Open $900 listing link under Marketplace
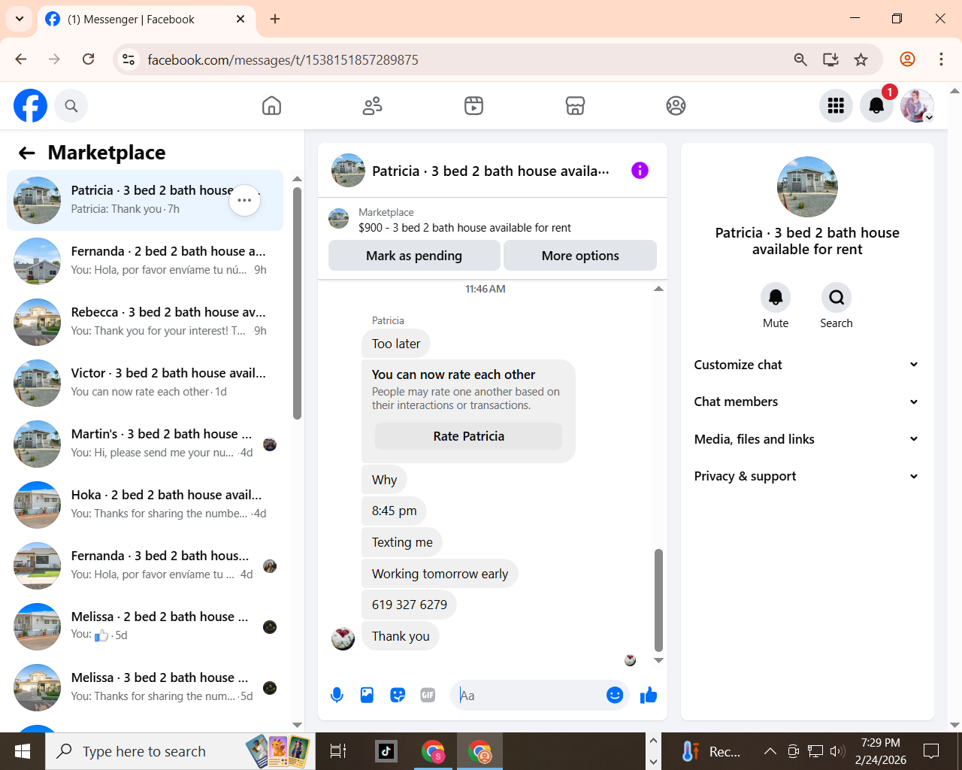 point(464,228)
